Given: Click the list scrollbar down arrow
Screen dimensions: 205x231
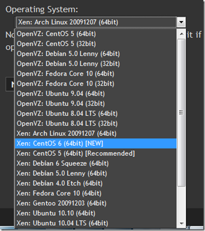Looking at the screenshot, I should pos(181,223).
